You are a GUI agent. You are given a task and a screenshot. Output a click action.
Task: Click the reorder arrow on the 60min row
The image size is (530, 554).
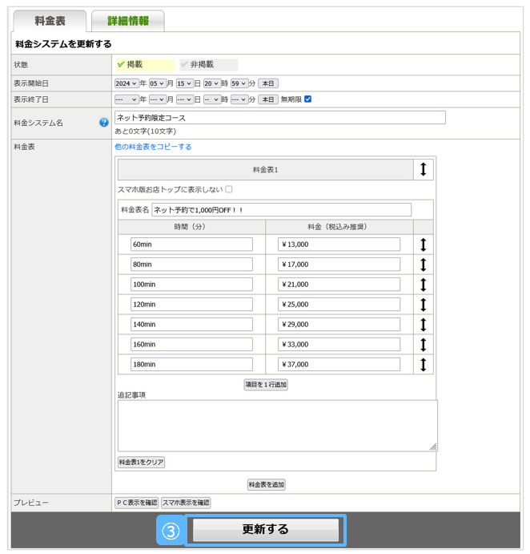click(424, 245)
